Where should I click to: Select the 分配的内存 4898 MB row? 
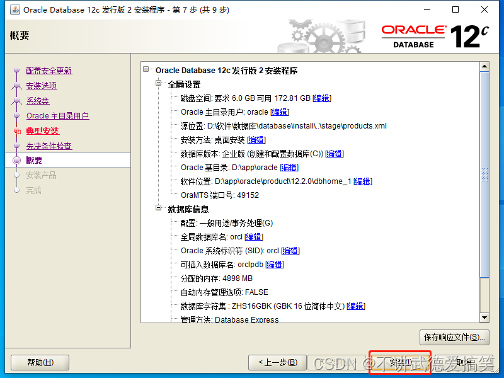click(x=216, y=278)
